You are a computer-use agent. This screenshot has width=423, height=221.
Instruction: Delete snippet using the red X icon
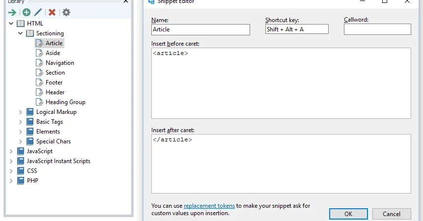point(52,12)
